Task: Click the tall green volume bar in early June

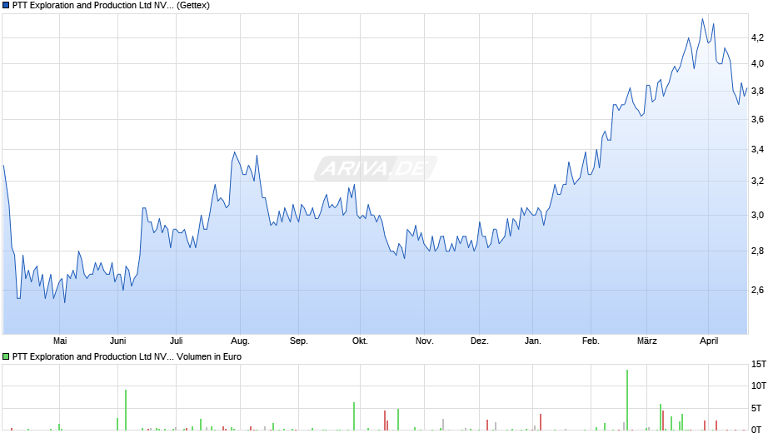Action: click(126, 410)
